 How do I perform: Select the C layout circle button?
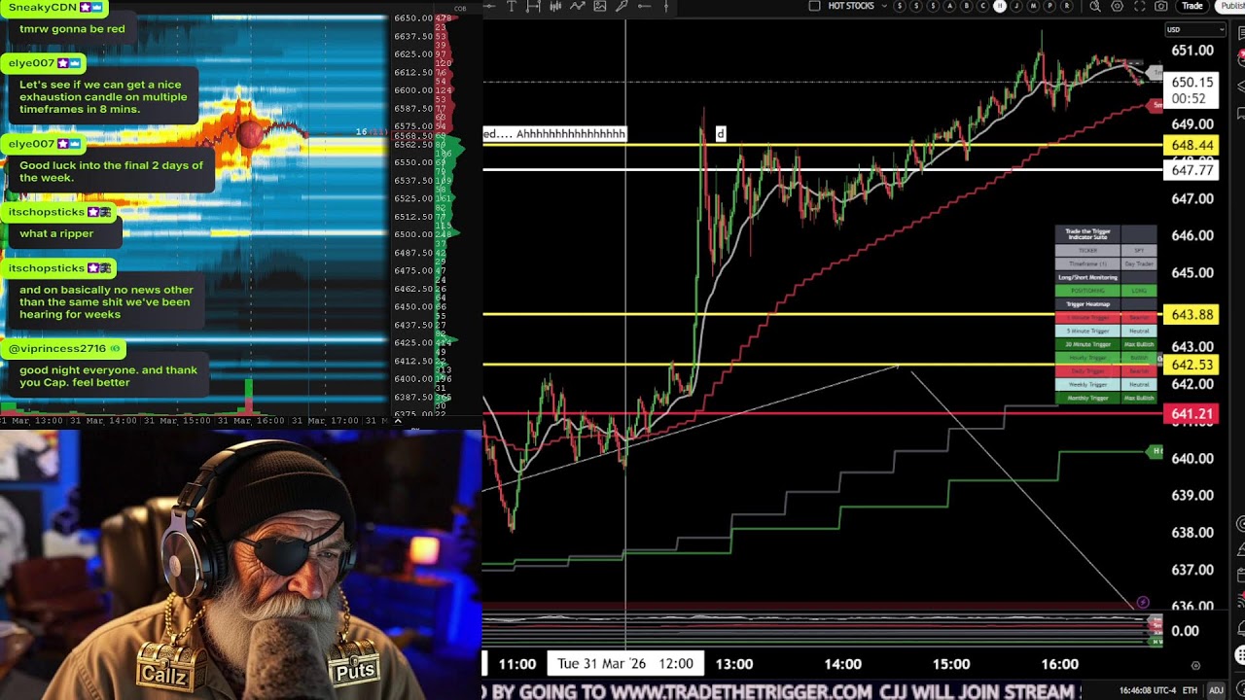[983, 6]
